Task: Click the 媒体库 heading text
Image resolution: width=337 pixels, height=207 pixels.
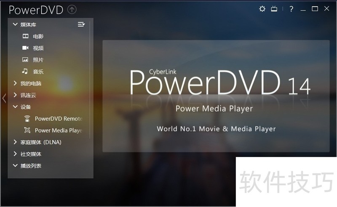Action: (x=28, y=25)
